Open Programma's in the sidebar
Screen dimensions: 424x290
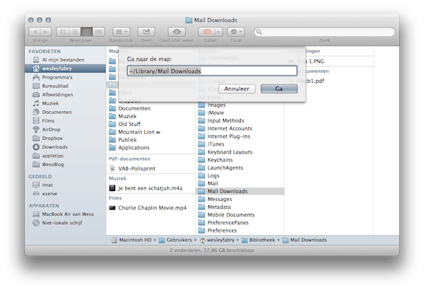tap(65, 77)
